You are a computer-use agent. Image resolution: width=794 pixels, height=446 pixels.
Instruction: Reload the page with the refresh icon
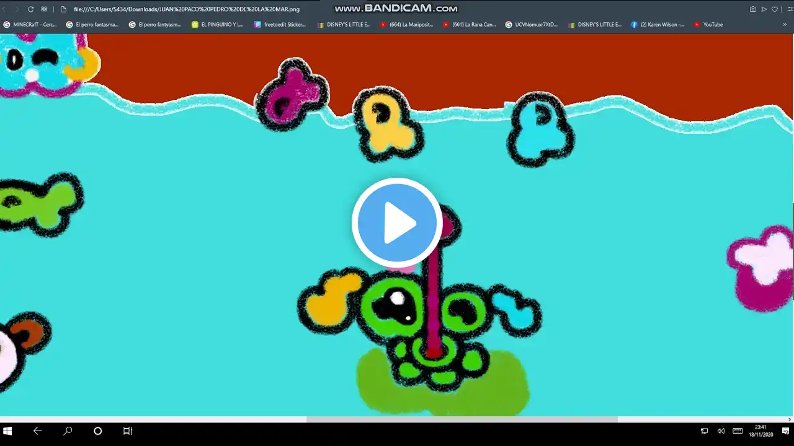pos(30,9)
